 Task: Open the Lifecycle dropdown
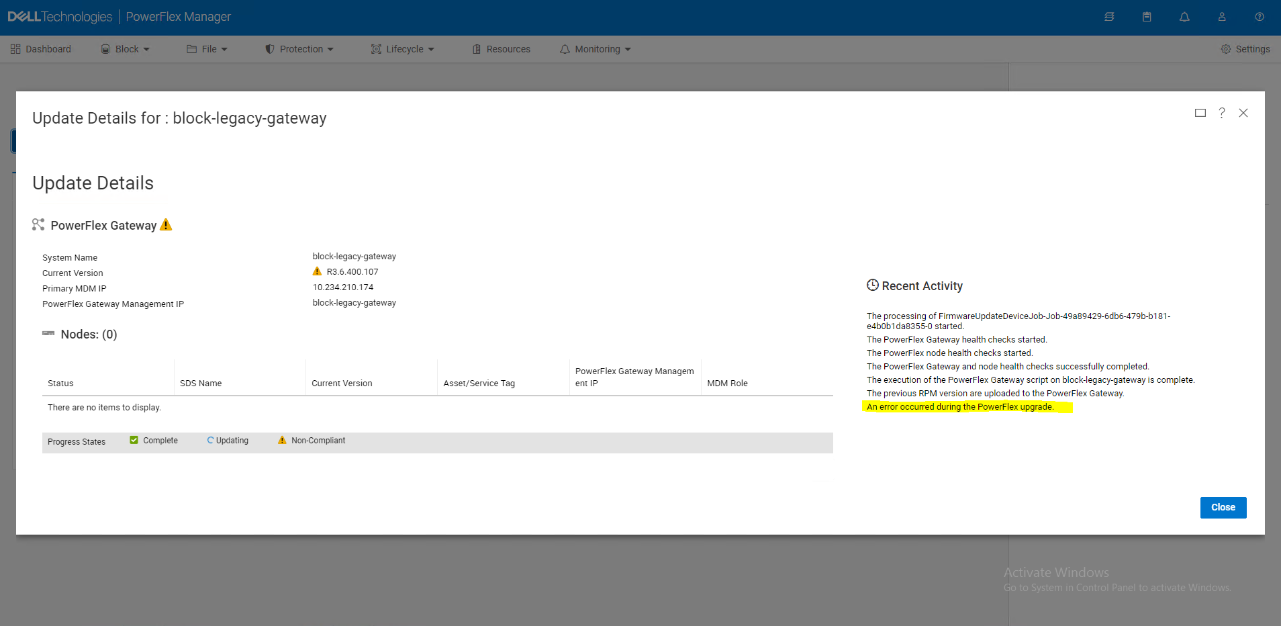(x=403, y=48)
